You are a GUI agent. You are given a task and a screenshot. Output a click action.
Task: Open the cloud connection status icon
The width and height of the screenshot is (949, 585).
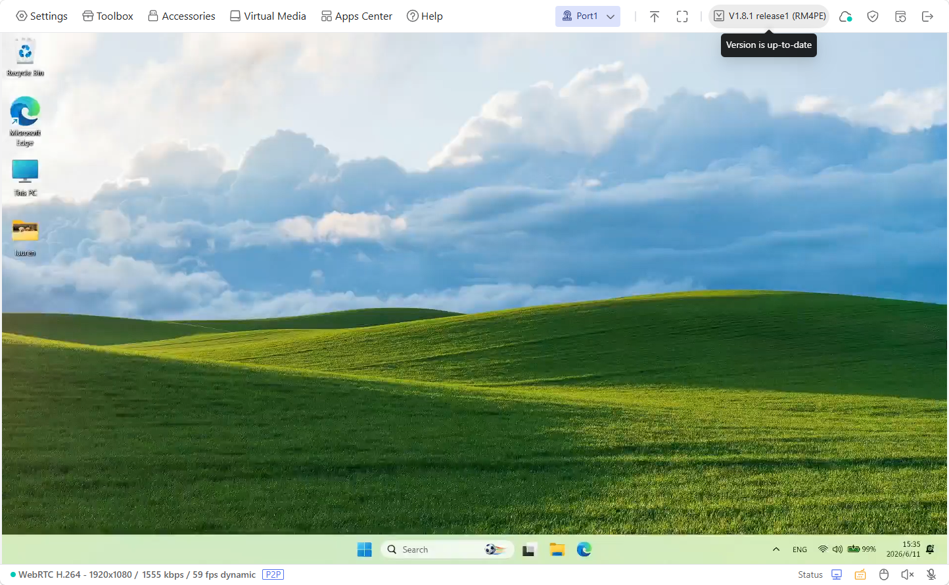pos(845,16)
